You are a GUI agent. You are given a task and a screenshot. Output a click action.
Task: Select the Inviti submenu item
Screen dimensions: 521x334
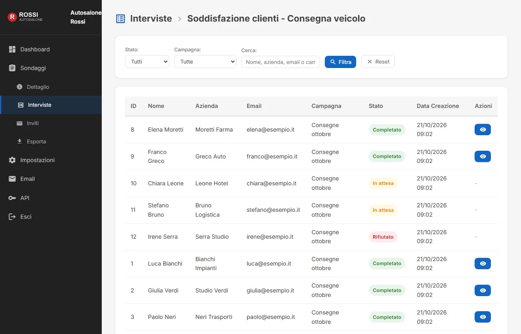click(x=51, y=123)
